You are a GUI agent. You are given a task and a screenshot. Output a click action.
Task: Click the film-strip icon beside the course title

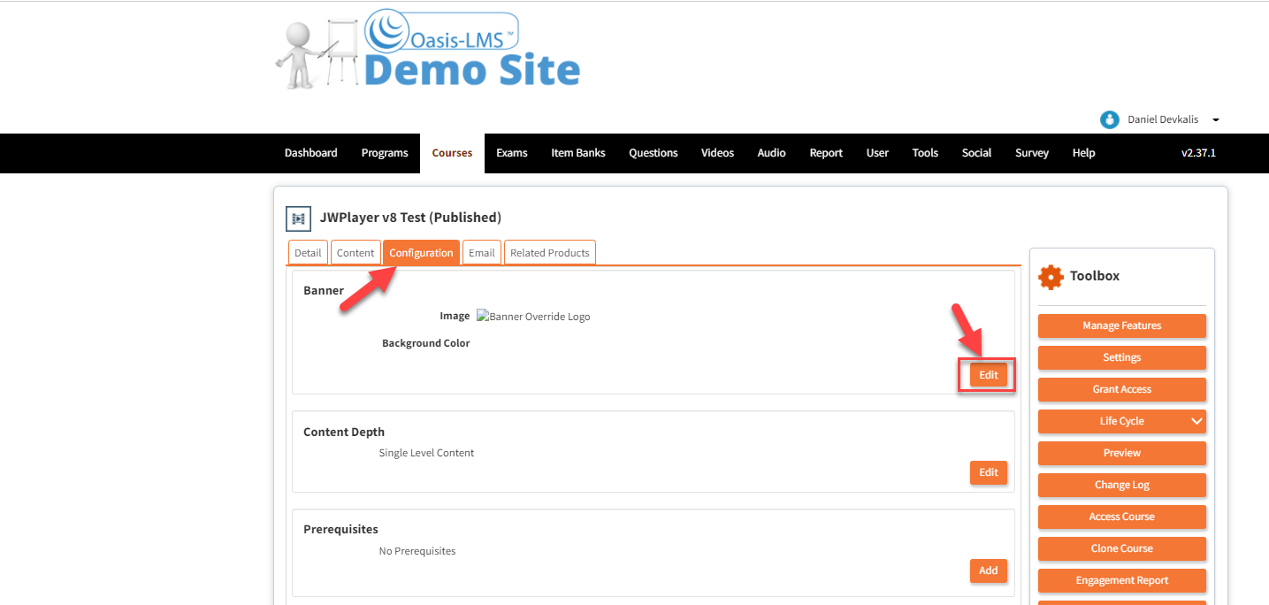(298, 218)
